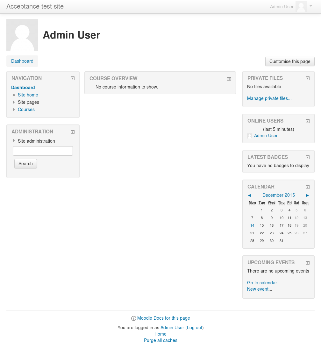Click the Course Overview heading
The height and width of the screenshot is (348, 321).
(113, 78)
